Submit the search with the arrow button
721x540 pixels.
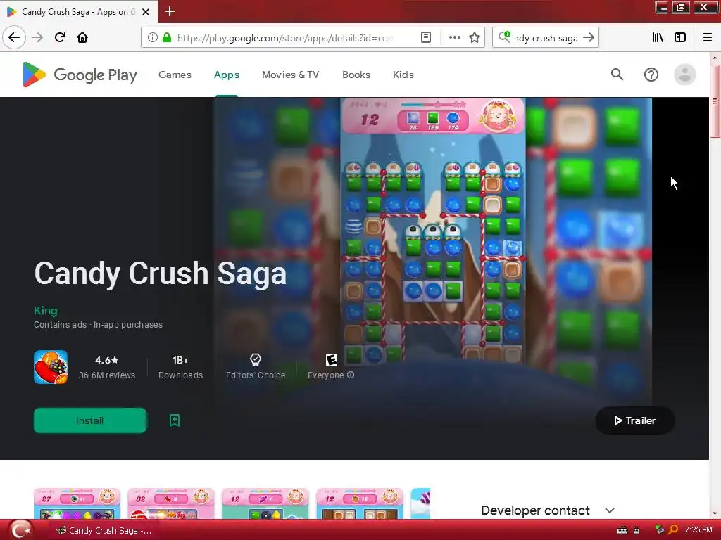pyautogui.click(x=588, y=38)
